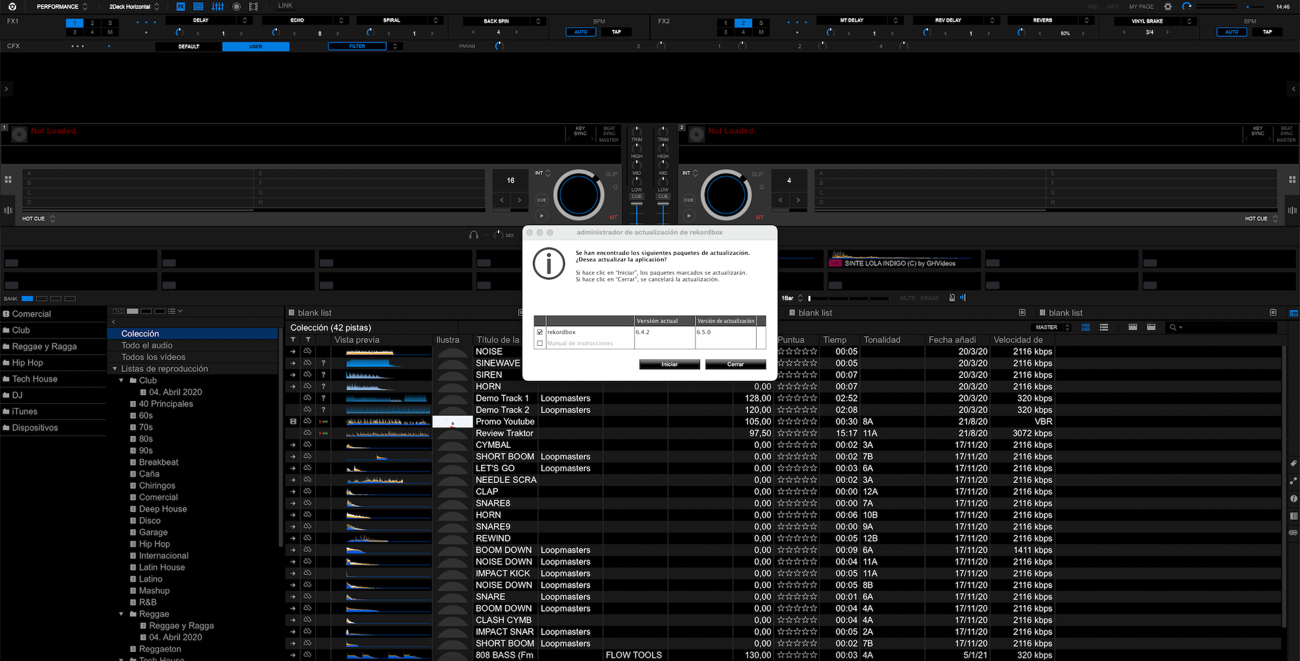The height and width of the screenshot is (661, 1300).
Task: Click the FX1 TAP button
Action: pos(616,32)
